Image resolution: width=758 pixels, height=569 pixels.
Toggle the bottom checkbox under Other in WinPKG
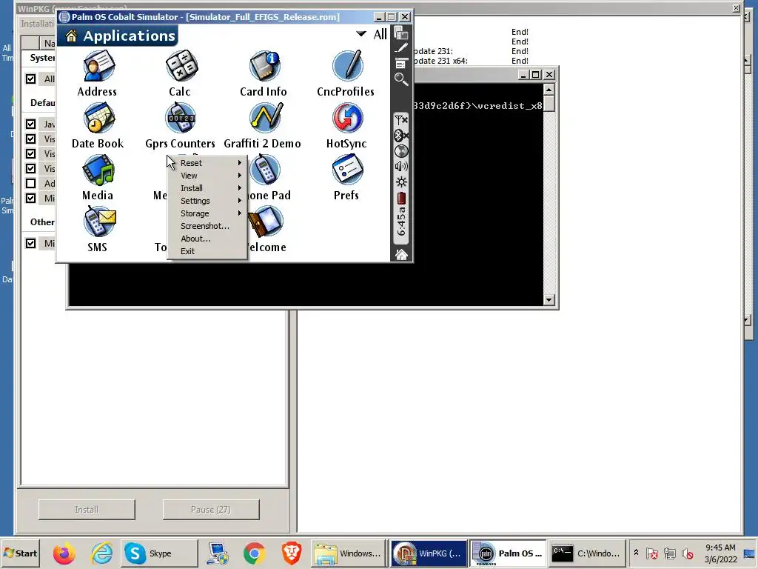(30, 243)
